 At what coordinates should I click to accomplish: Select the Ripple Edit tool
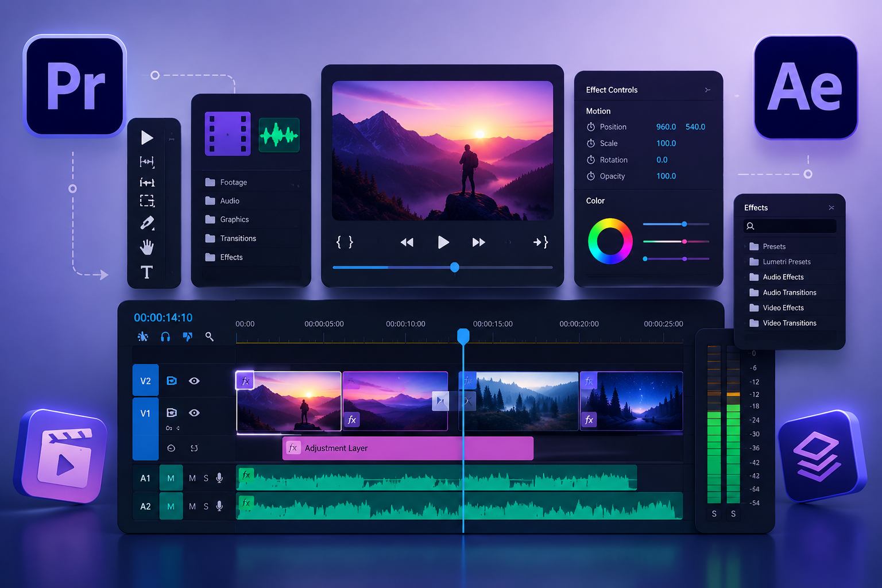(147, 162)
